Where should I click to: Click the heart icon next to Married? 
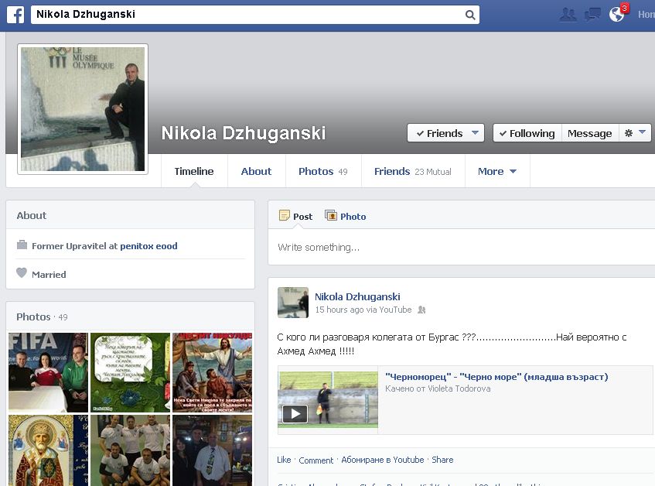(x=22, y=273)
